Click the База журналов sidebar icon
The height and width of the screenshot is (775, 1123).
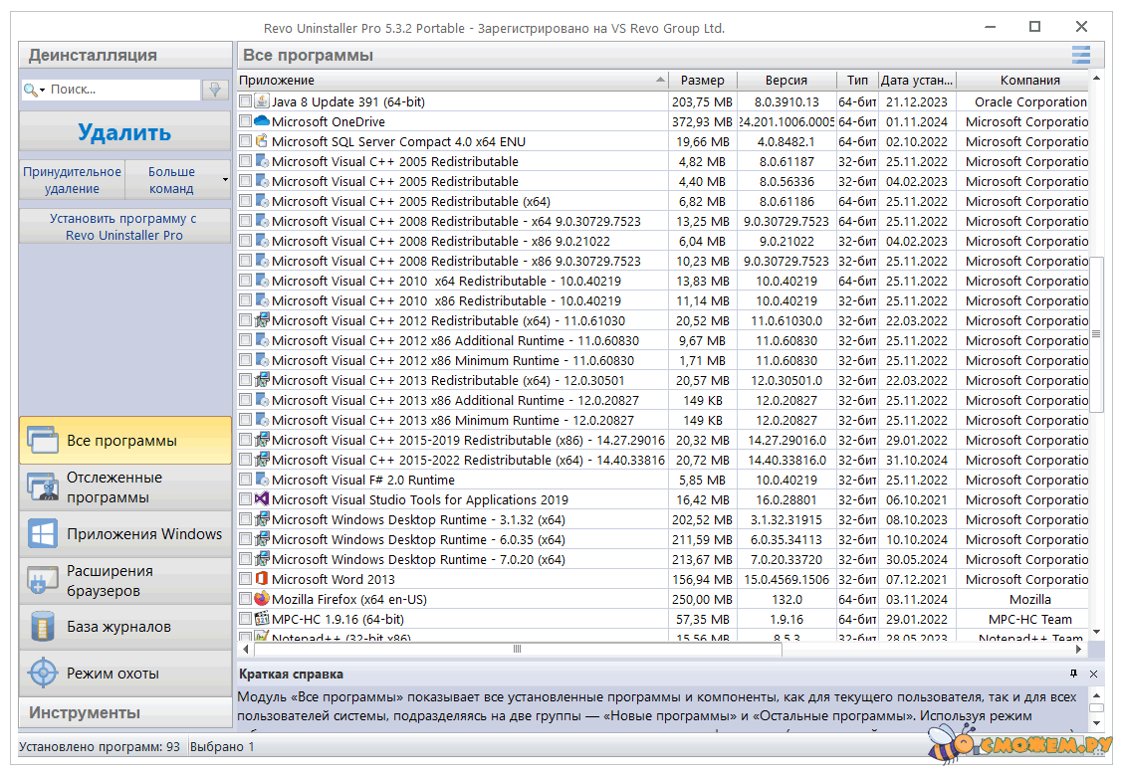pos(42,627)
